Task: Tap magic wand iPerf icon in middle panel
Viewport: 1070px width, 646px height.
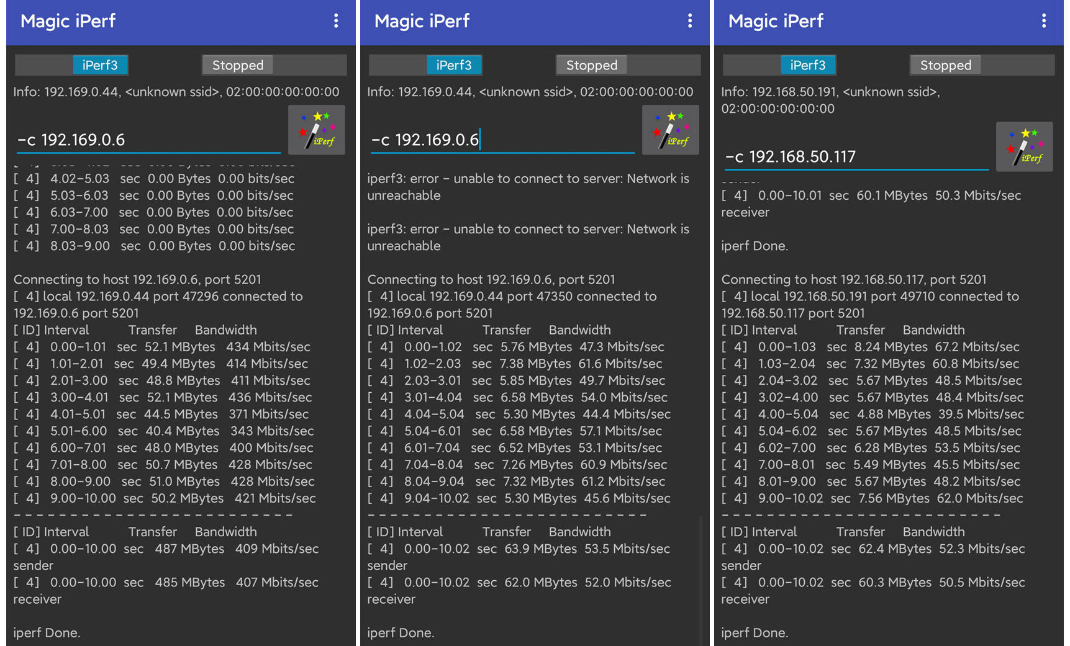Action: 671,130
